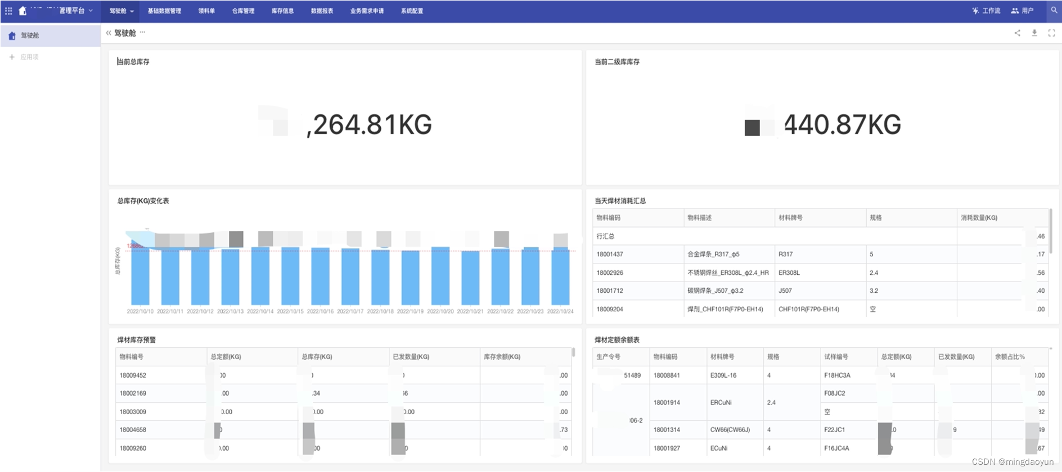Viewport: 1062px width, 472px height.
Task: Open the apps grid launcher icon
Action: (x=8, y=11)
